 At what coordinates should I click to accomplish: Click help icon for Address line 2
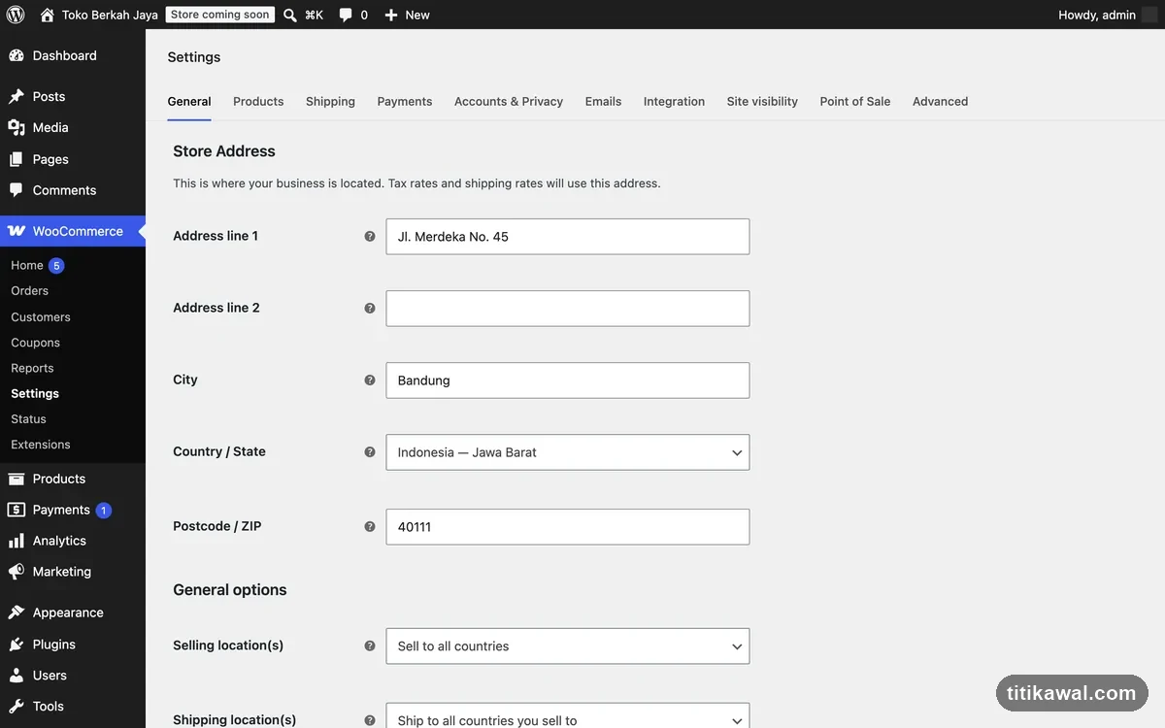pyautogui.click(x=370, y=308)
